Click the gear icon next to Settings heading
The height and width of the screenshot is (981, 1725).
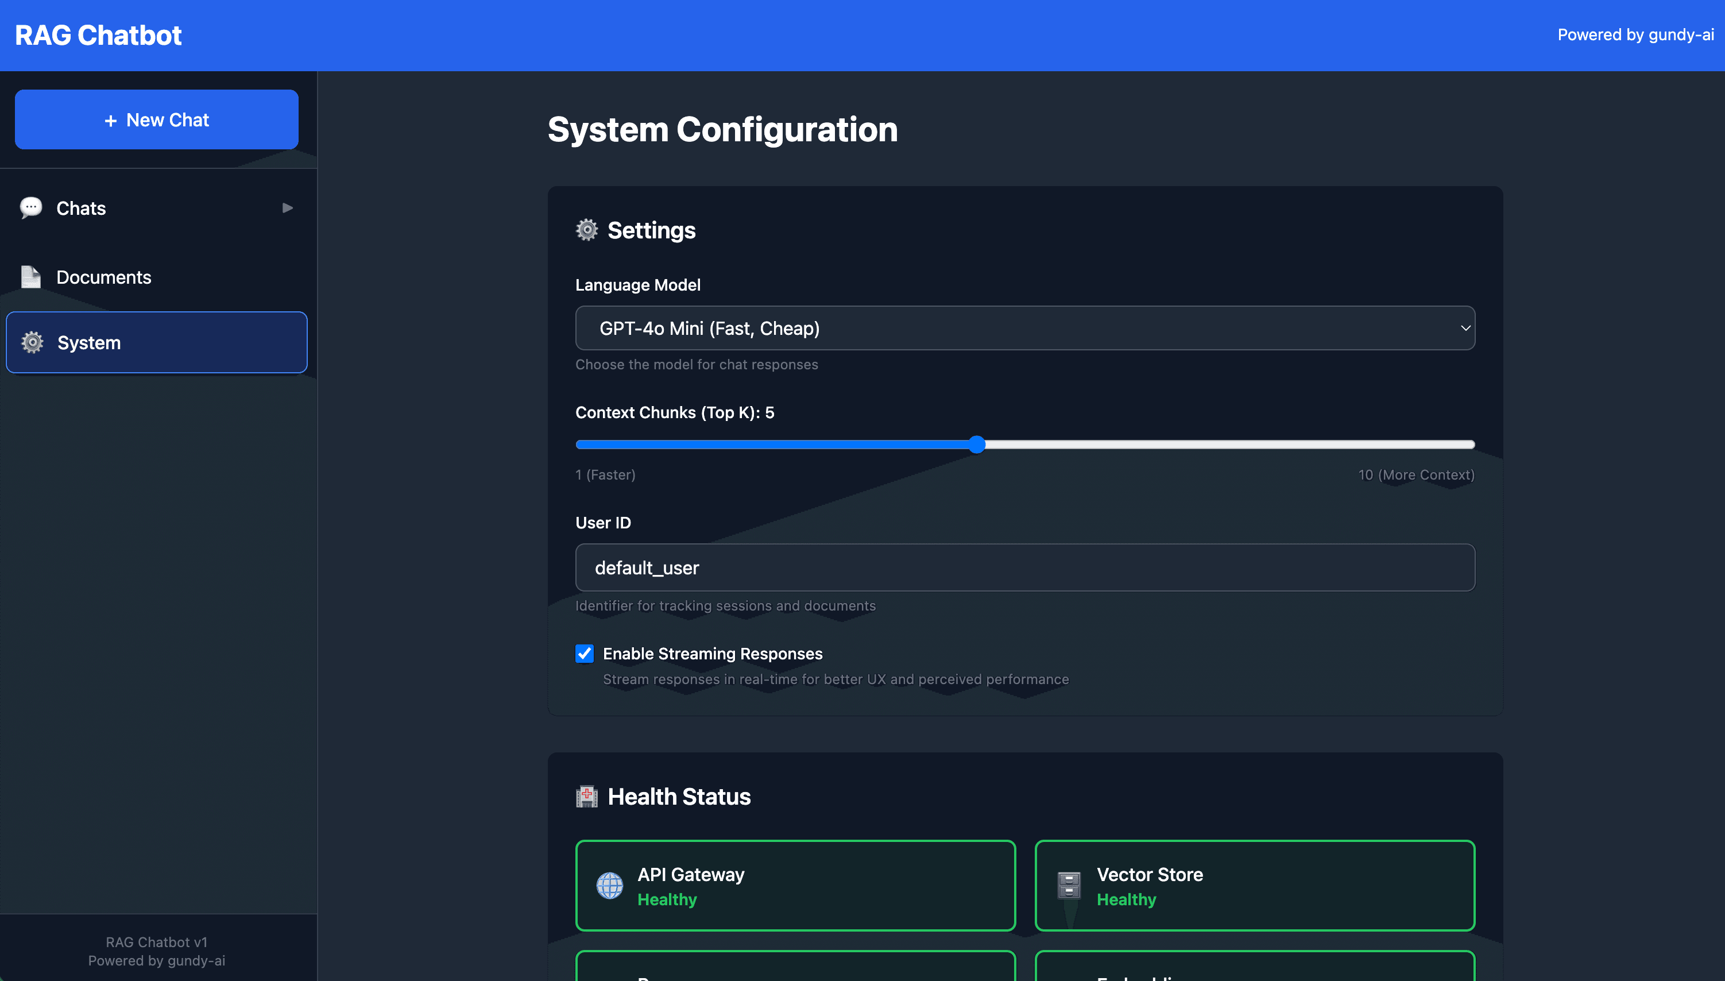[587, 230]
